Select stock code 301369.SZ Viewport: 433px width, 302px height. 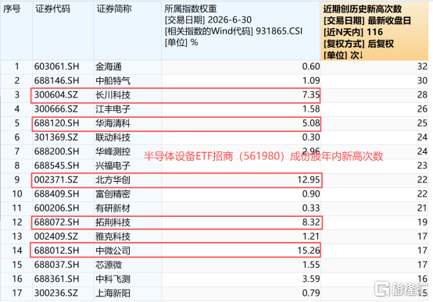coord(56,137)
